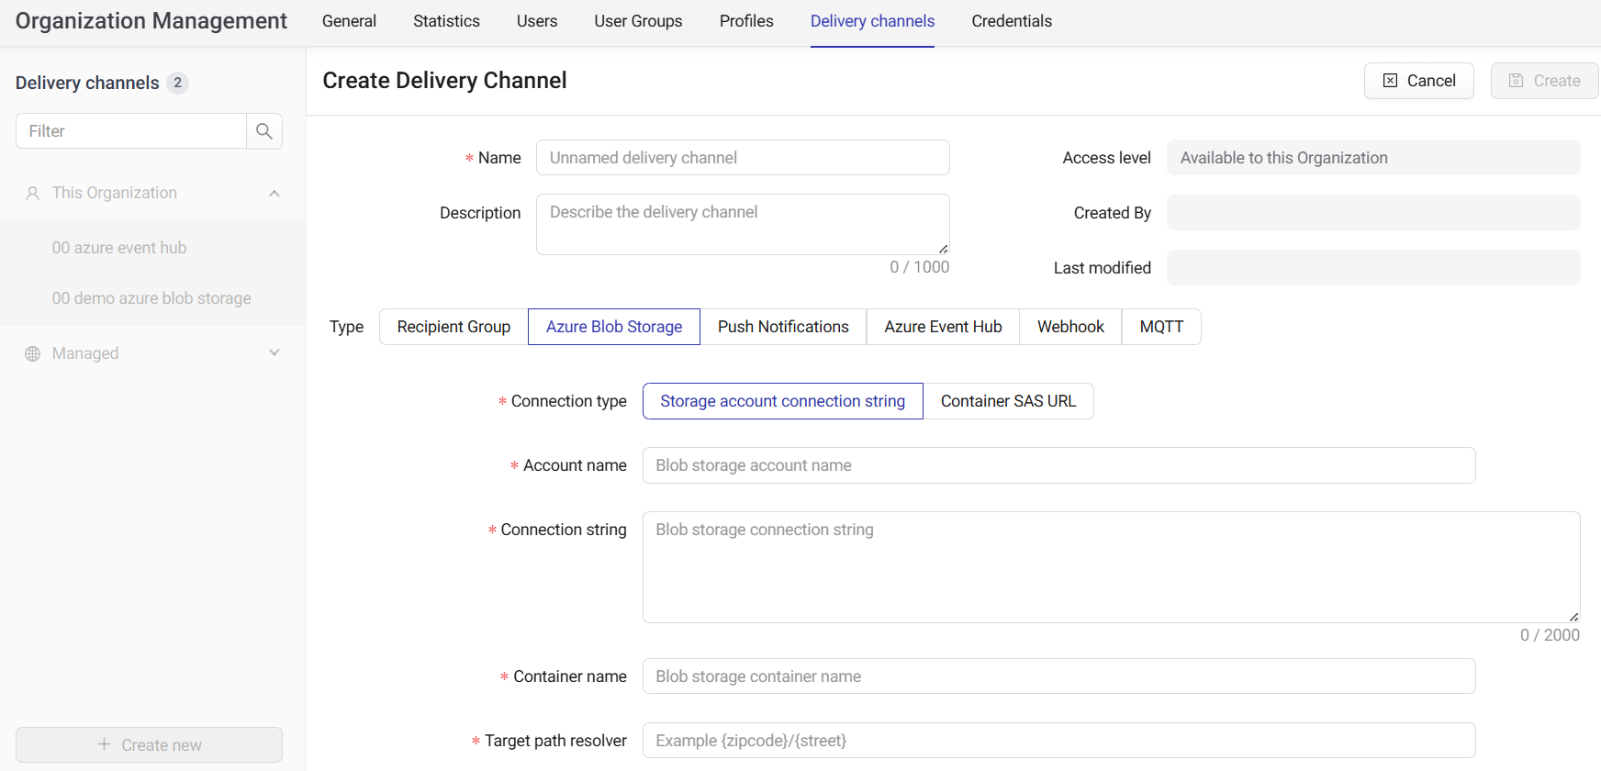This screenshot has height=771, width=1601.
Task: Click the plus icon on Create new
Action: point(104,744)
